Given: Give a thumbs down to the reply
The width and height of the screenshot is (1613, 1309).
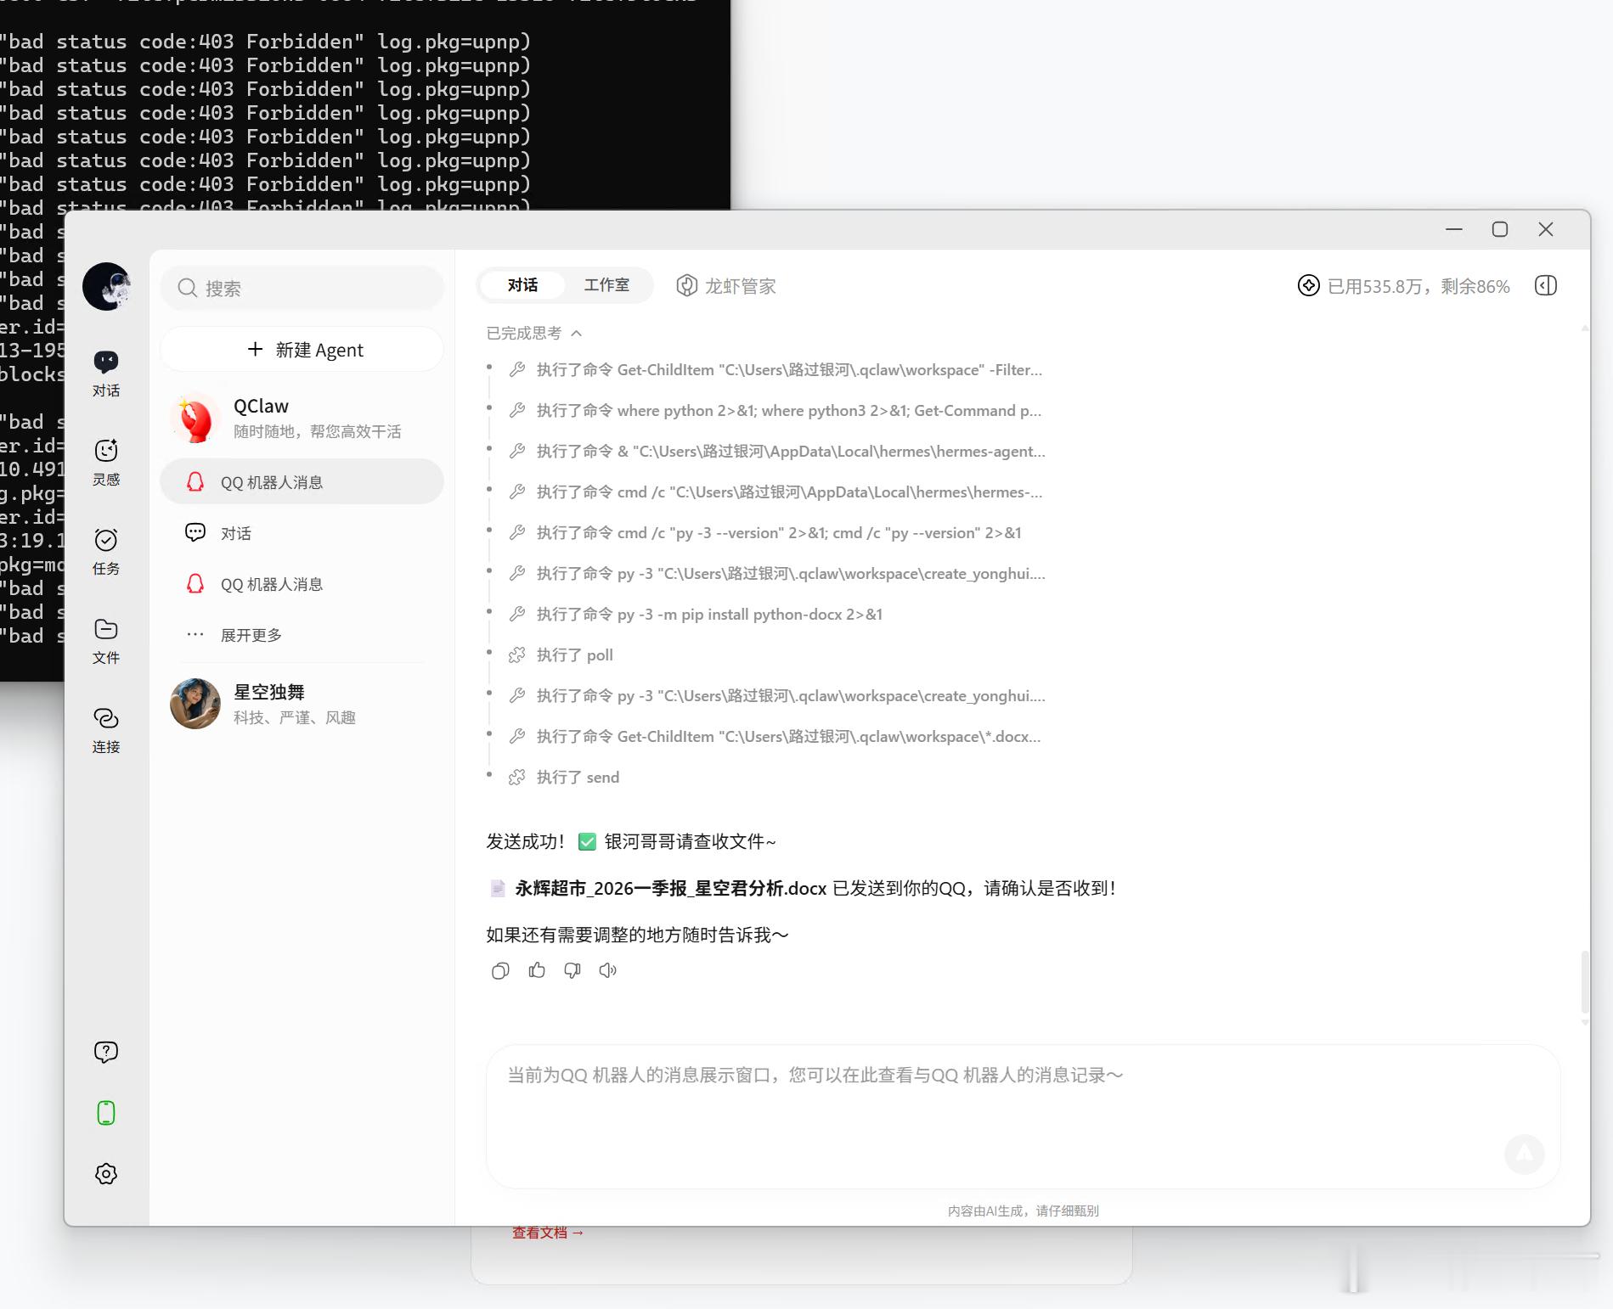Looking at the screenshot, I should (572, 970).
